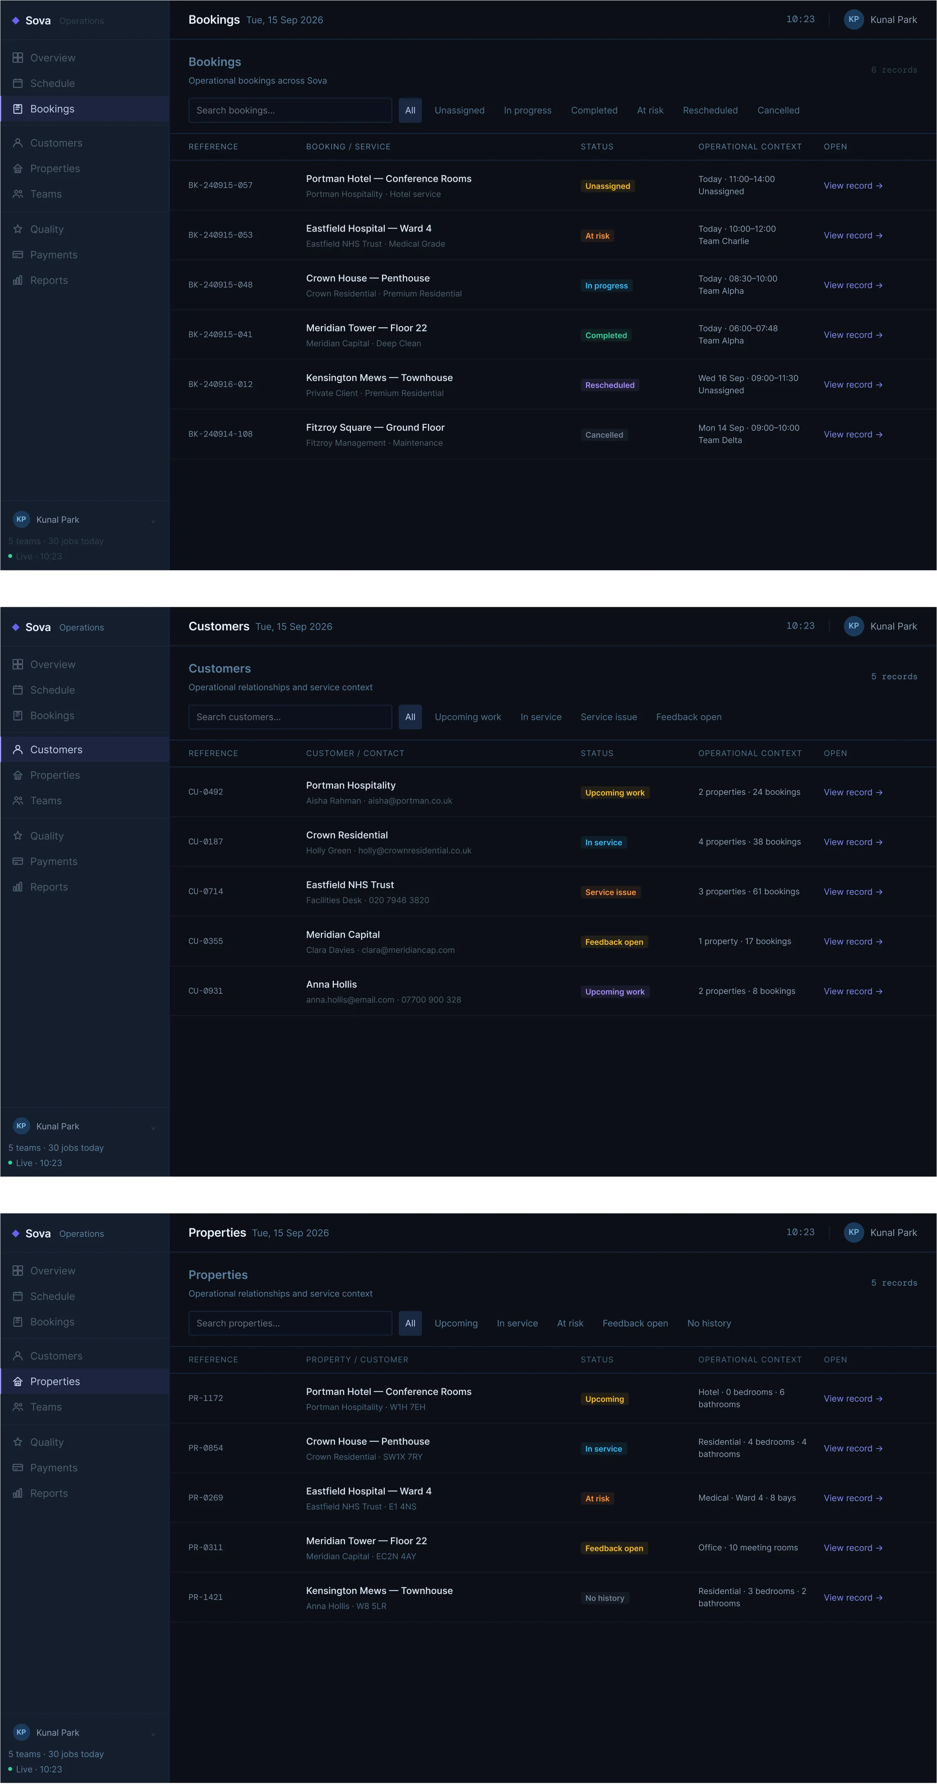The height and width of the screenshot is (1784, 937).
Task: Click Reports icon in Customers screen sidebar
Action: click(18, 888)
